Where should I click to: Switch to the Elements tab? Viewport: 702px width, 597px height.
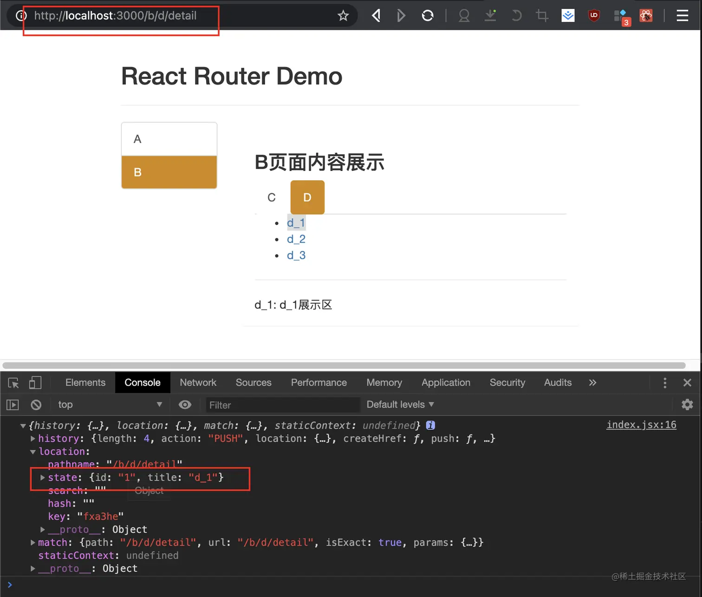click(85, 382)
